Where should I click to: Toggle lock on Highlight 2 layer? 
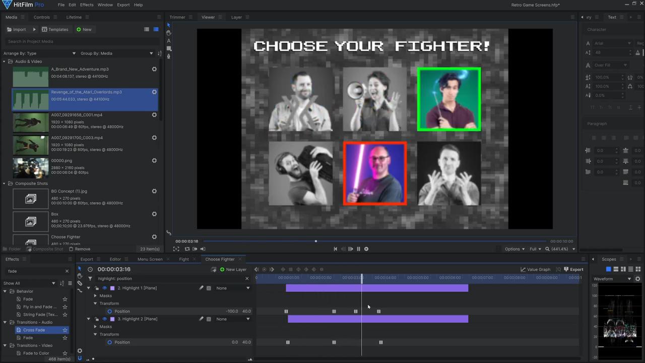pos(97,319)
